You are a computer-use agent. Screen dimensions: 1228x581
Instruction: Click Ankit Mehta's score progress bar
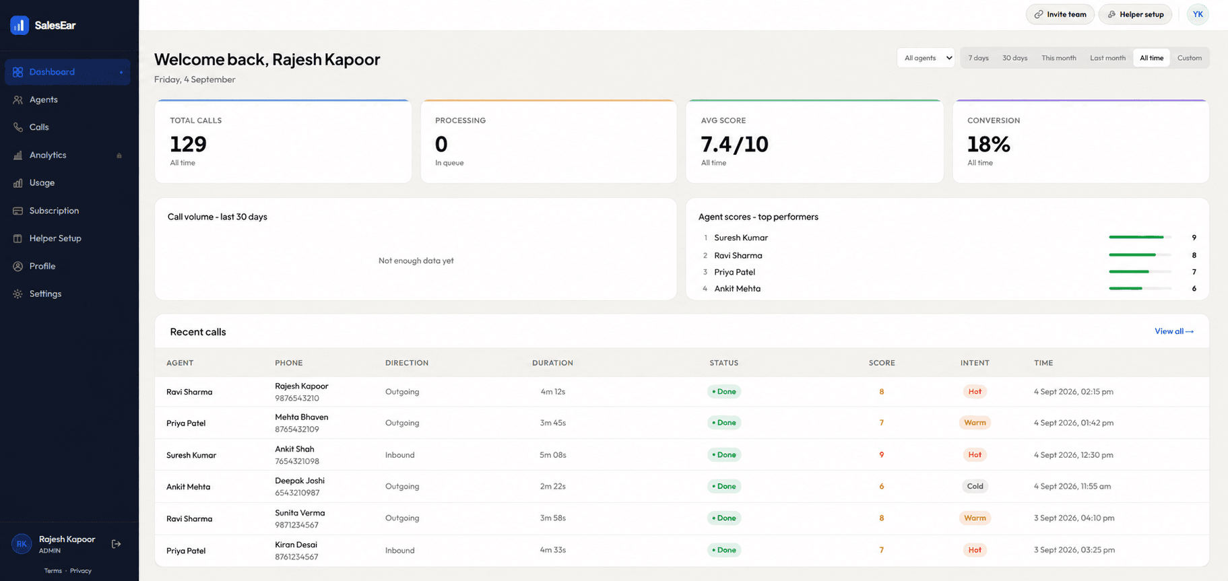click(x=1140, y=288)
